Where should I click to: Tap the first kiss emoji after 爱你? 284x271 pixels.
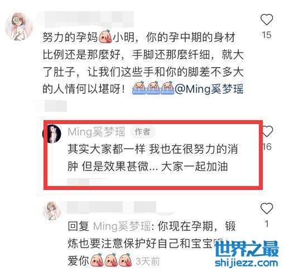(x=97, y=260)
